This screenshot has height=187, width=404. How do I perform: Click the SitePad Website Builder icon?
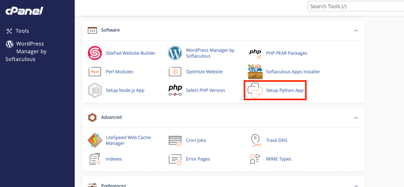[95, 53]
